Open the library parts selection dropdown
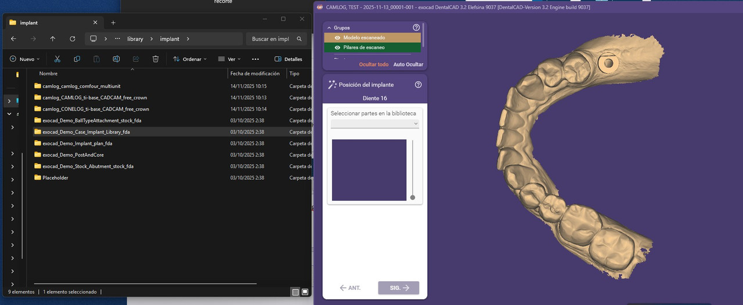743x305 pixels. tap(375, 124)
